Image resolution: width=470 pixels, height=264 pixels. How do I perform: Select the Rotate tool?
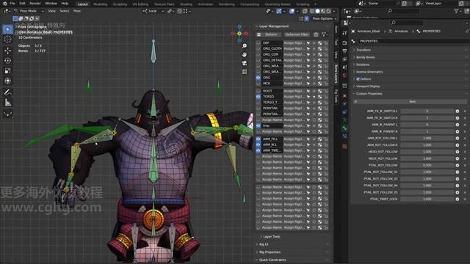[x=8, y=60]
